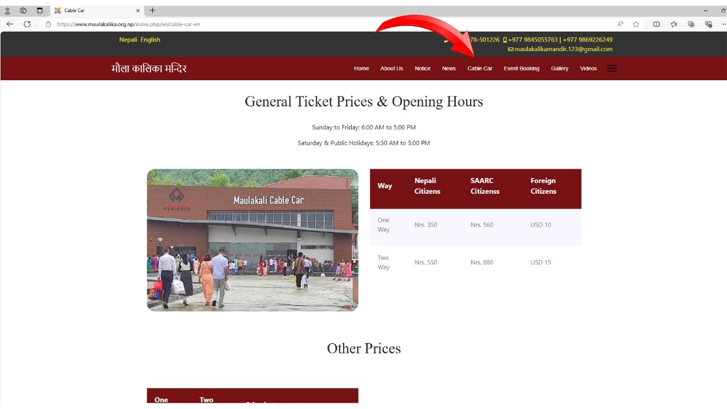Close the Cable Car browser tab
Image resolution: width=727 pixels, height=409 pixels.
click(137, 10)
